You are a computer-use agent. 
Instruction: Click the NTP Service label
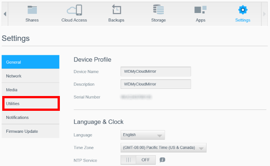tap(85, 160)
